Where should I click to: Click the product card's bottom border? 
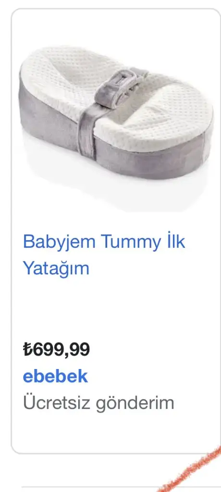click(113, 453)
